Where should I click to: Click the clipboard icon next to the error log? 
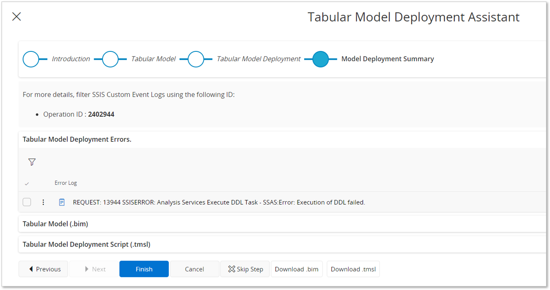[x=62, y=202]
